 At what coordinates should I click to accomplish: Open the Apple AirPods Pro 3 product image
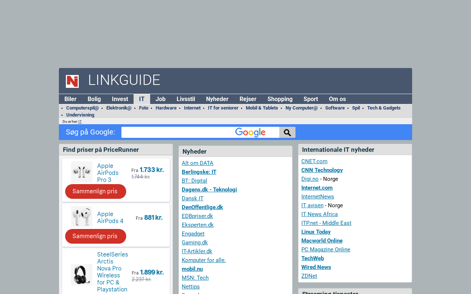point(82,172)
